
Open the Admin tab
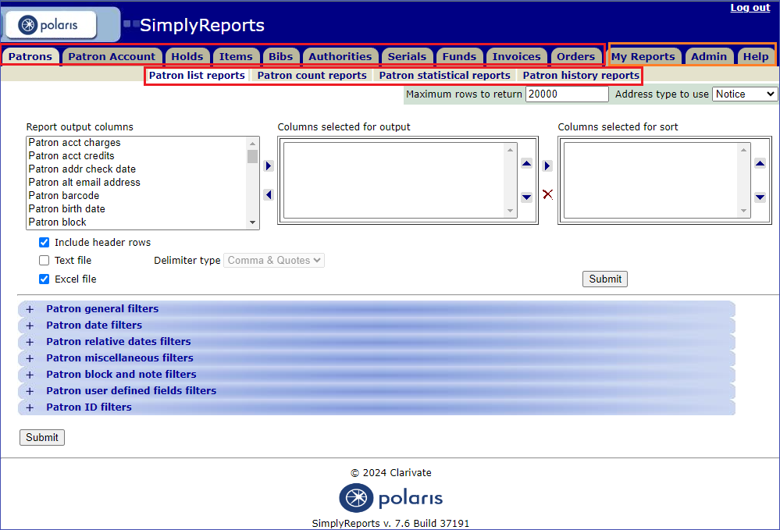[x=709, y=57]
